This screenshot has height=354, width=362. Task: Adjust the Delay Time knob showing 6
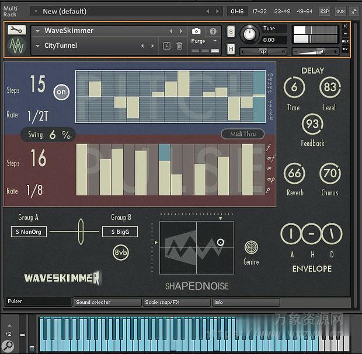click(x=294, y=87)
